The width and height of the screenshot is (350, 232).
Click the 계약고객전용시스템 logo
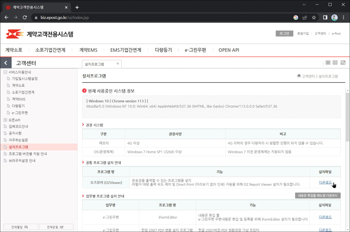click(40, 34)
